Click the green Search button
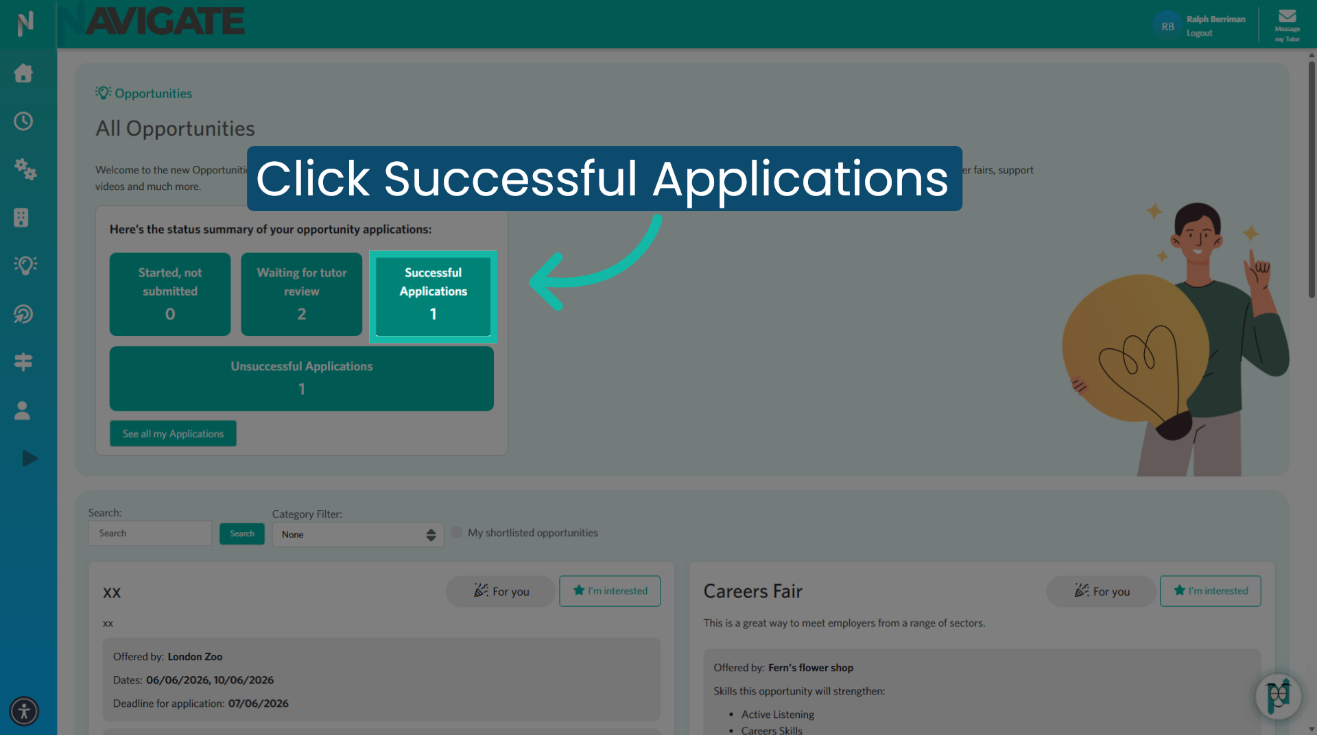This screenshot has height=735, width=1317. pyautogui.click(x=242, y=533)
